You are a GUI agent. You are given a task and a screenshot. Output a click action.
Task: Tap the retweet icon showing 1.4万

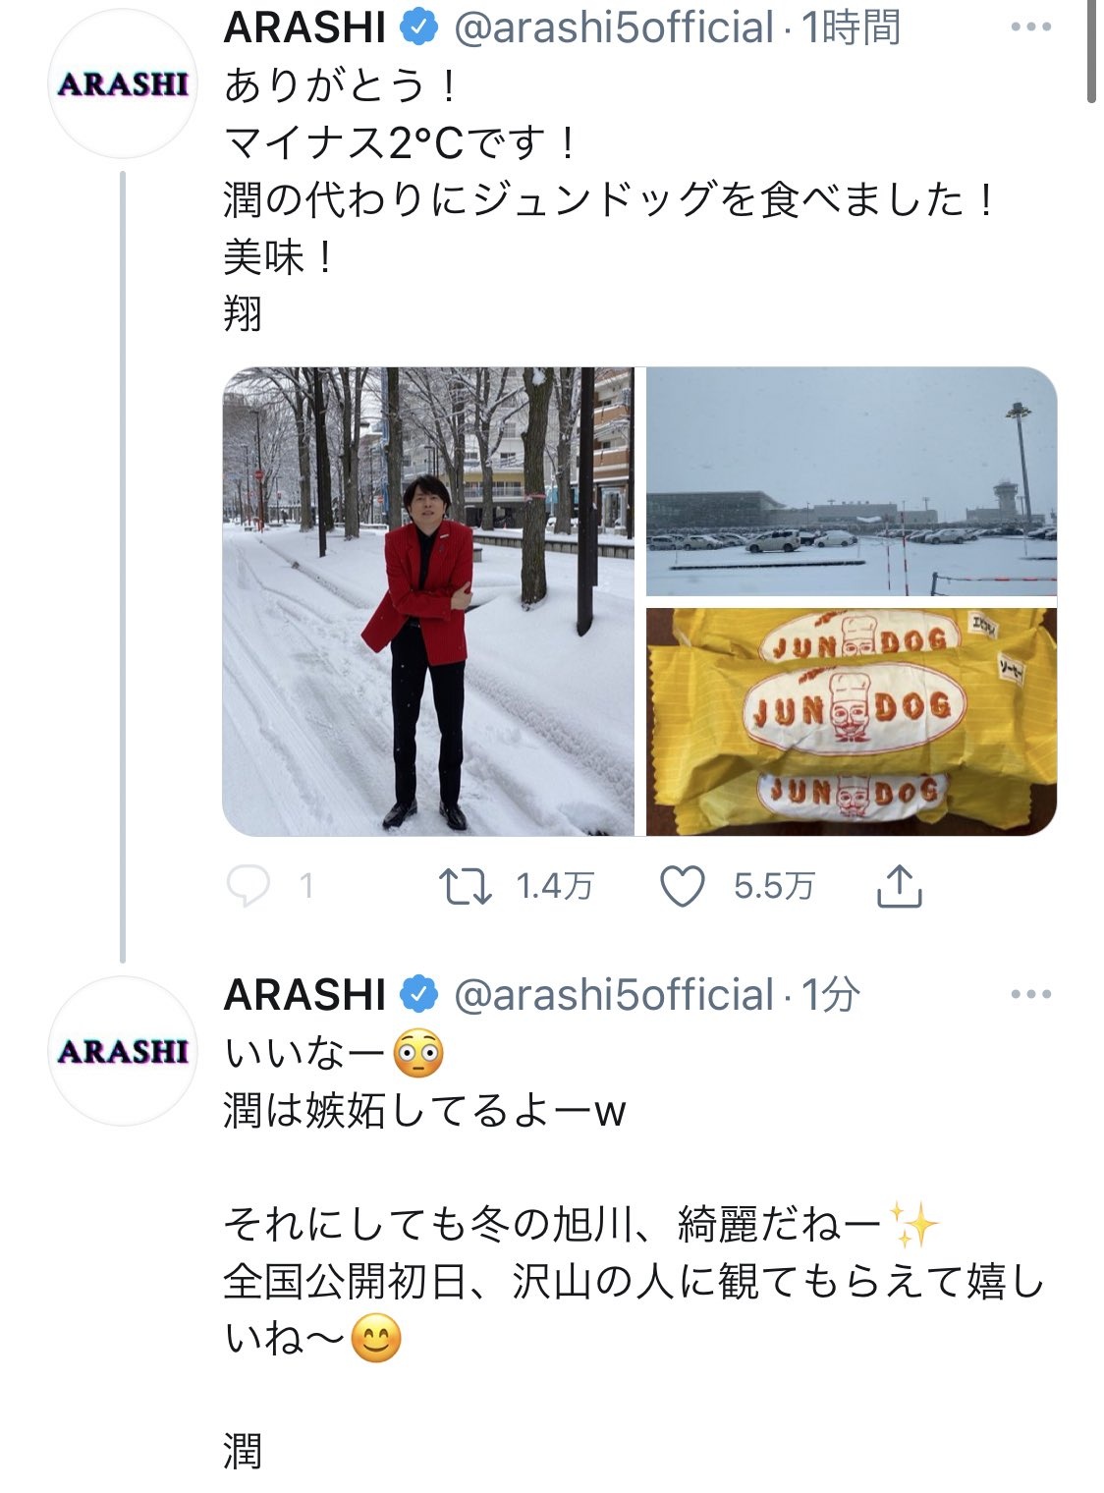pos(465,886)
